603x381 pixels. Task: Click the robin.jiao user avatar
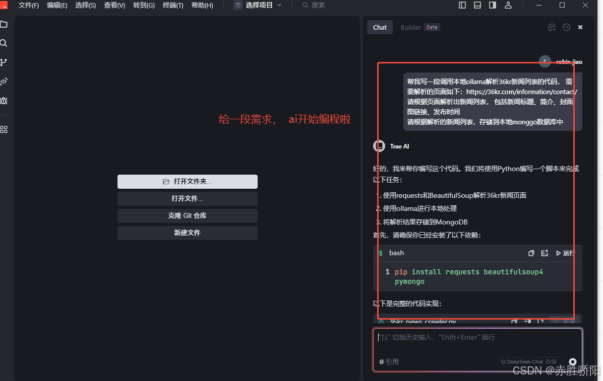click(x=545, y=61)
